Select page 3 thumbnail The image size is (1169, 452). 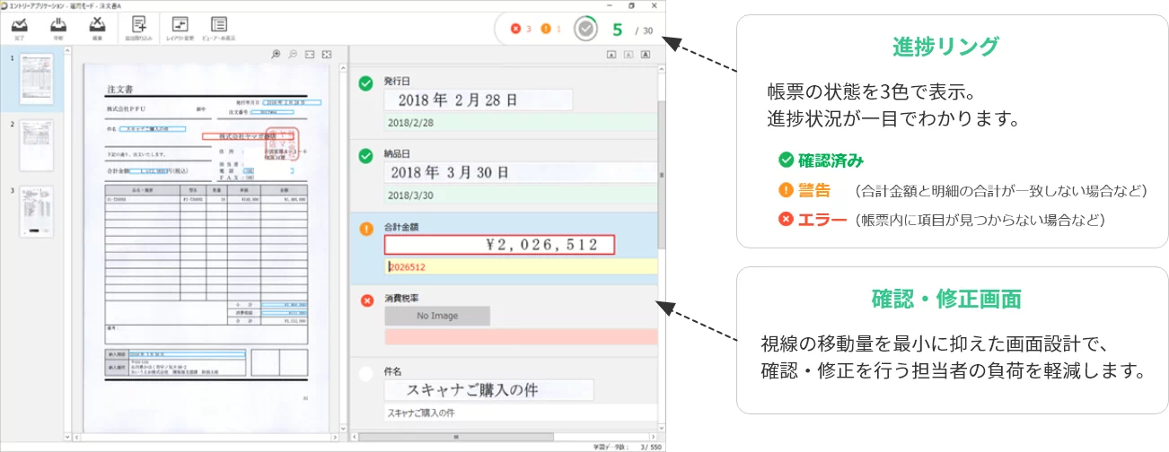(36, 211)
